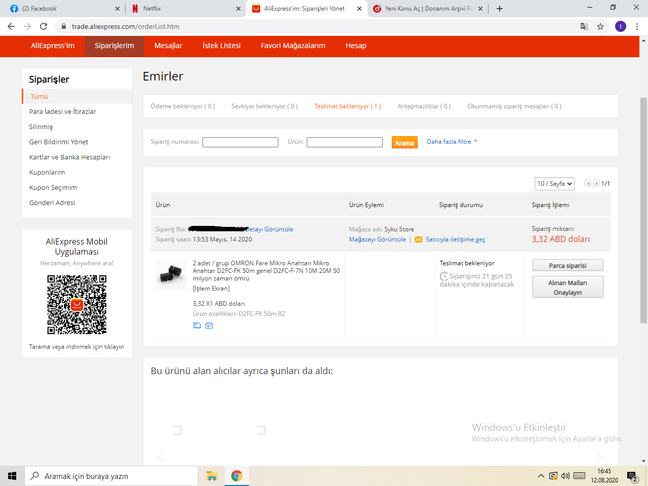The height and width of the screenshot is (486, 648).
Task: Close the Facebook tab
Action: click(117, 9)
